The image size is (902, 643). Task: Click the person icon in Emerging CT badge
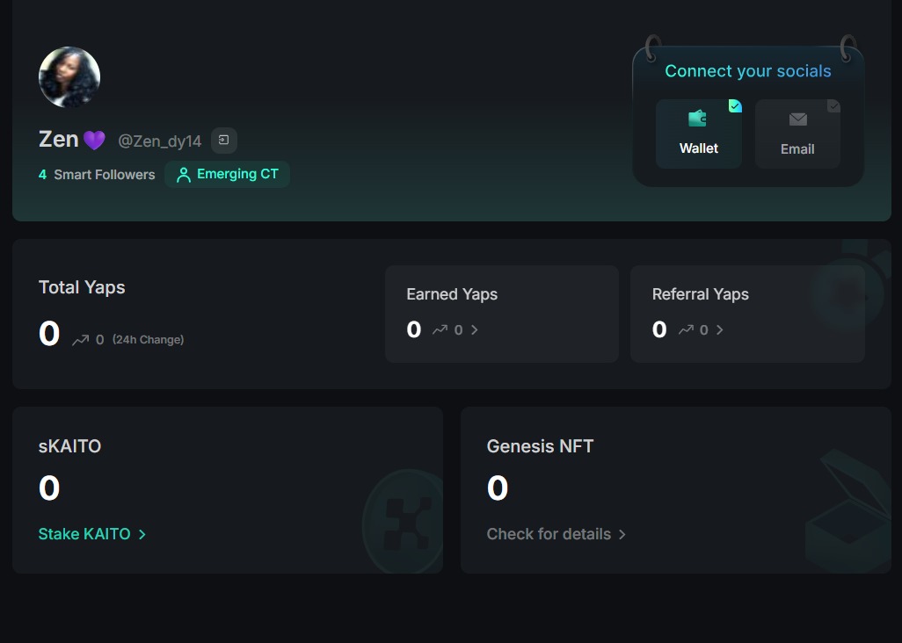point(184,175)
